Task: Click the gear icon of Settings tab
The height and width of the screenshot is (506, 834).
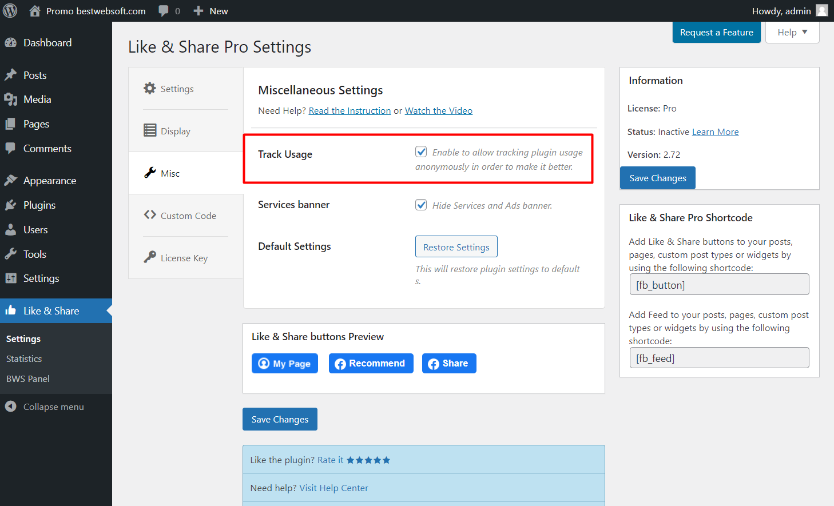Action: [150, 88]
